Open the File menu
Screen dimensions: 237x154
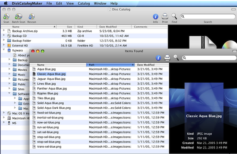tap(49, 3)
